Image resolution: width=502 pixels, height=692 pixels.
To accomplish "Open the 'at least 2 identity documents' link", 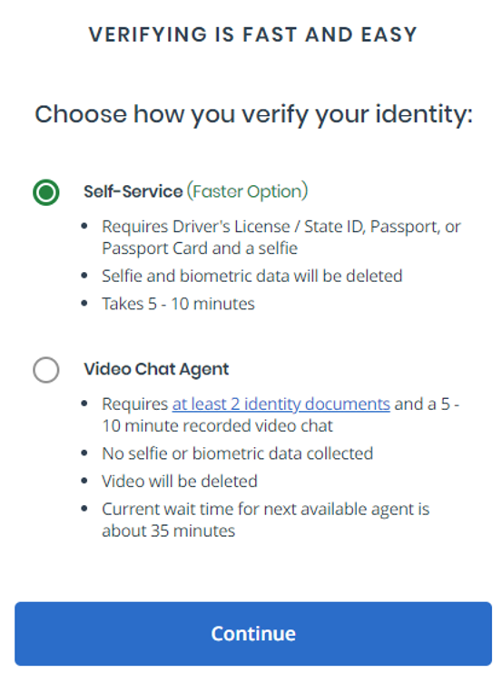I will click(x=281, y=404).
